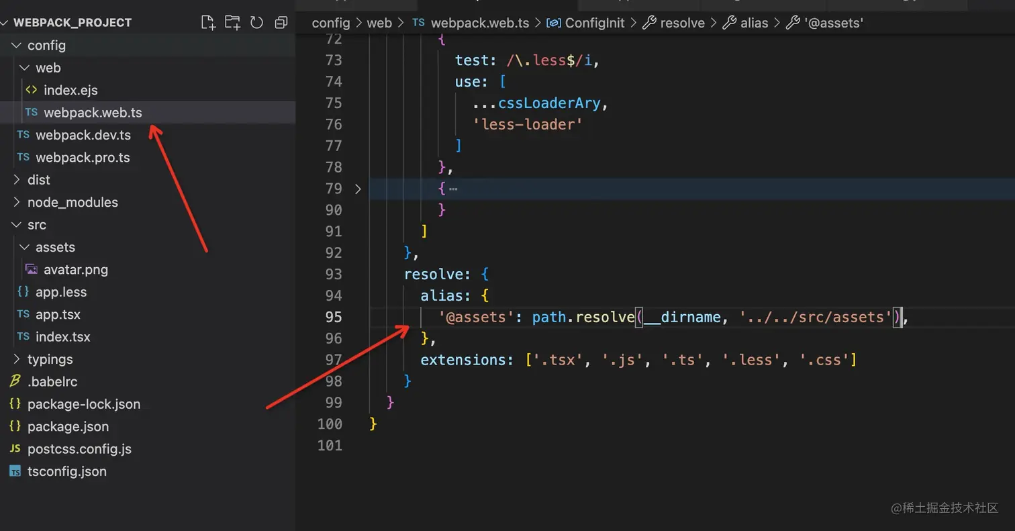Select webpack.web.ts in the file tree

click(x=93, y=113)
